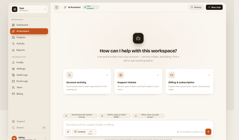
Task: Open the Test workspace switcher chevrons
Action: [x=45, y=9]
